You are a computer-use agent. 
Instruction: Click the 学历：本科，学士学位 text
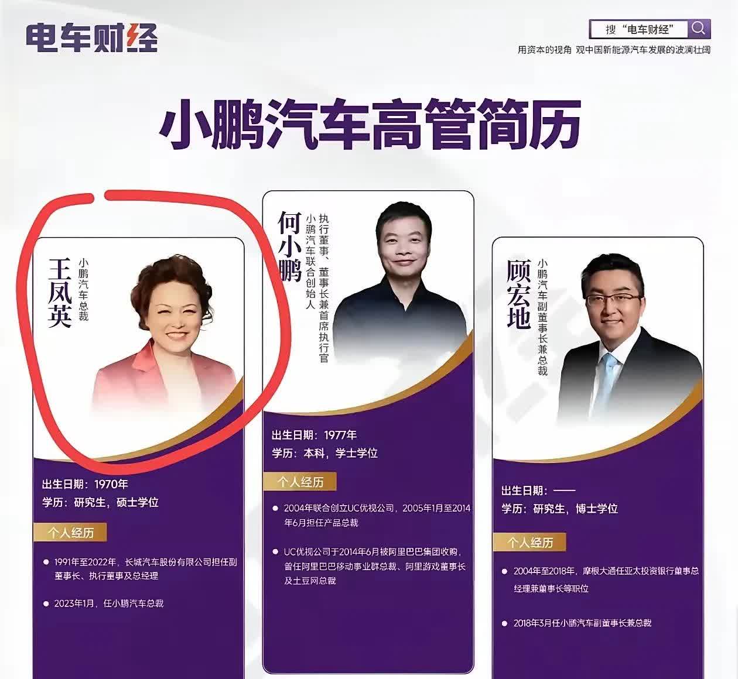point(325,453)
